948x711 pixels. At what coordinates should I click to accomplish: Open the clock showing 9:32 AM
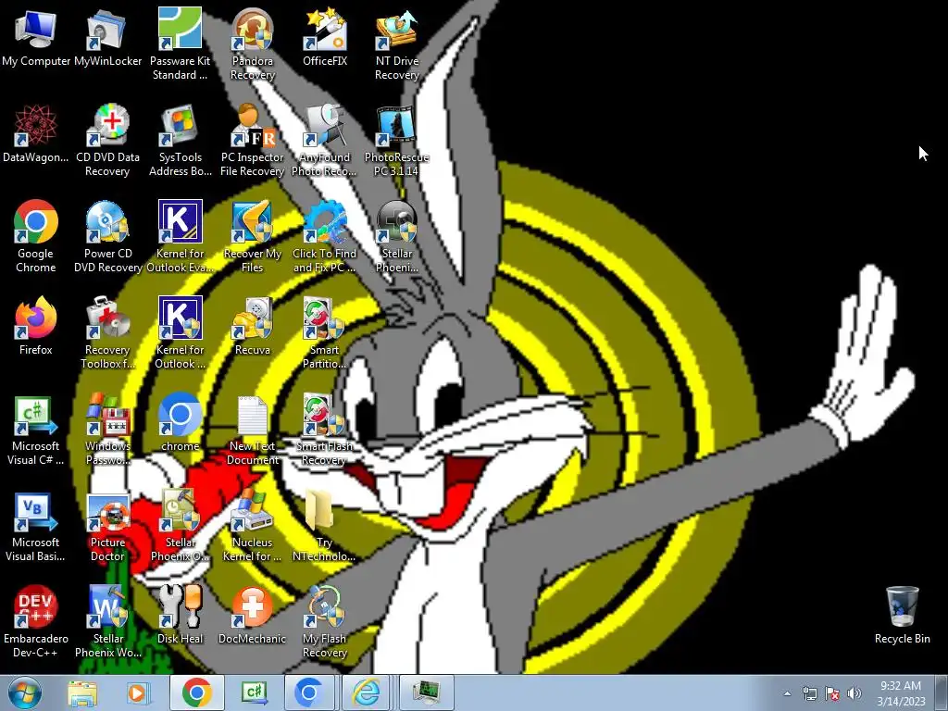(901, 693)
